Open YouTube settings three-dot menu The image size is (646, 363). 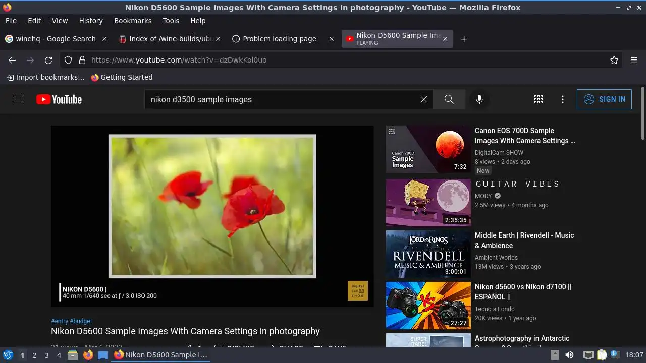click(563, 99)
